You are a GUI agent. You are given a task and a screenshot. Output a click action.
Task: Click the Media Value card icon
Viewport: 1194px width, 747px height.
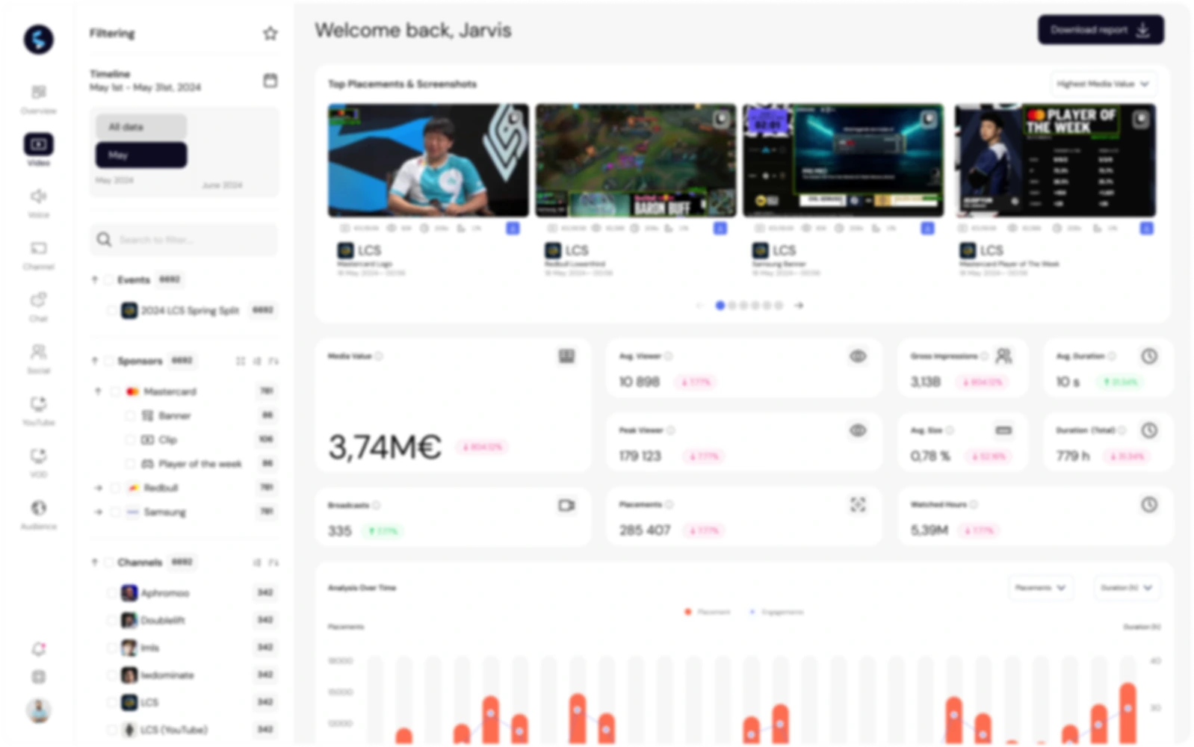[x=567, y=356]
